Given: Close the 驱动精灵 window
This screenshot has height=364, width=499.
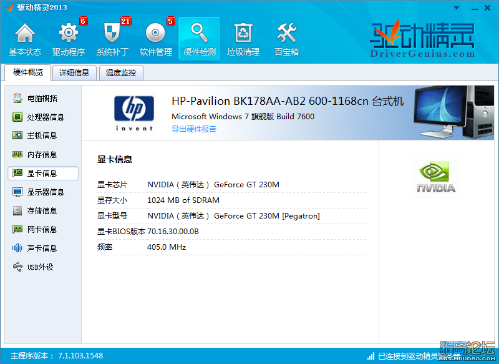Looking at the screenshot, I should pyautogui.click(x=488, y=8).
